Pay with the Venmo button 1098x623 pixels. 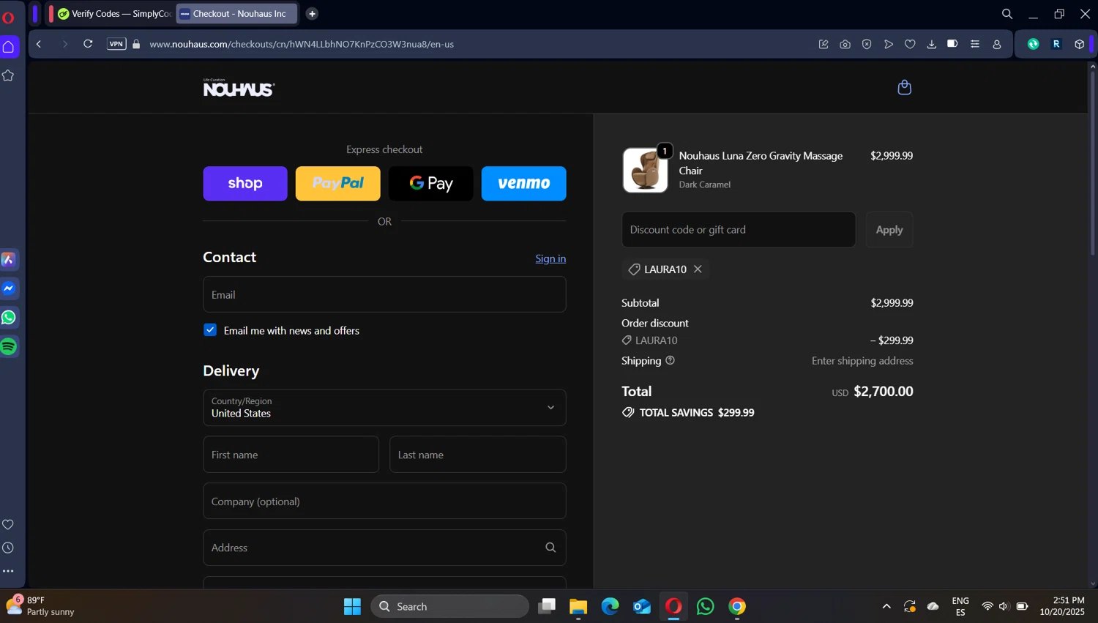(x=523, y=183)
